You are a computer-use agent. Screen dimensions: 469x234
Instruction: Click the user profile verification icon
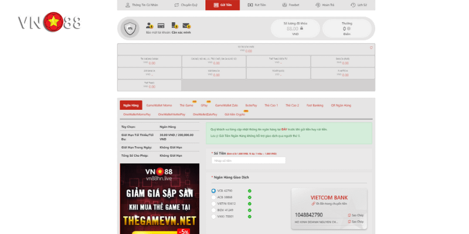point(149,26)
